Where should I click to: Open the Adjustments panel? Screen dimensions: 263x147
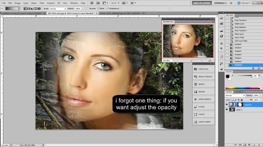pyautogui.click(x=203, y=99)
